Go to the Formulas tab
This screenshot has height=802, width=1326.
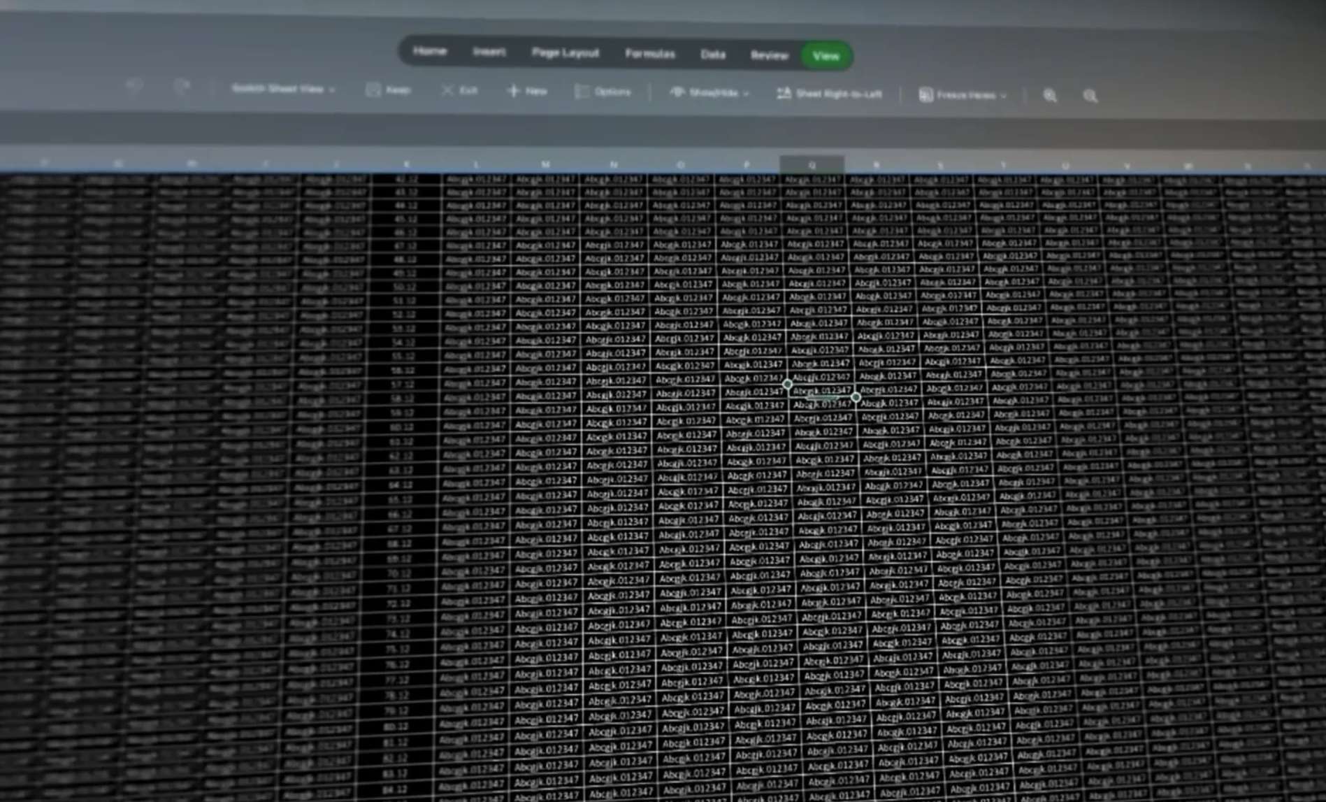click(x=649, y=53)
